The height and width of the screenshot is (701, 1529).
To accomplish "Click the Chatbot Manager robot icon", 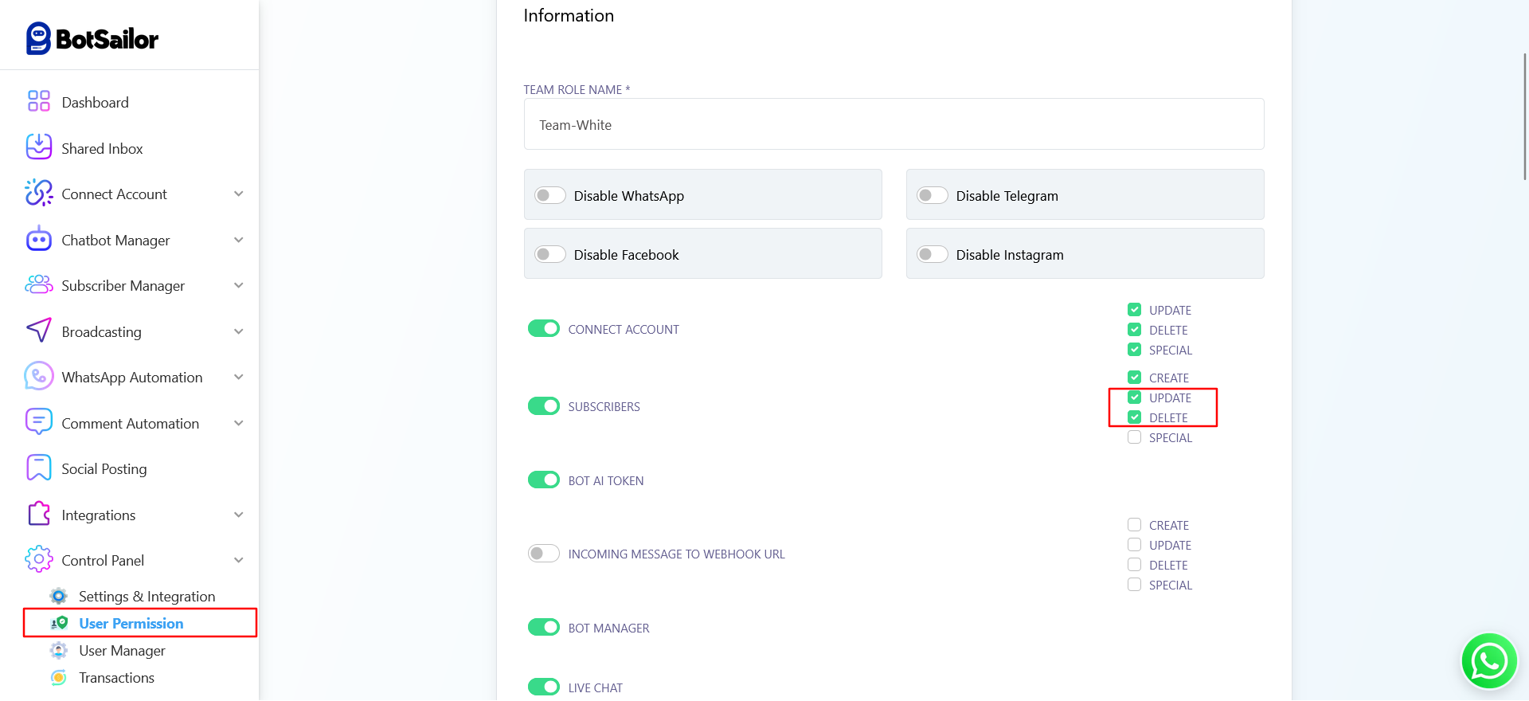I will [38, 239].
